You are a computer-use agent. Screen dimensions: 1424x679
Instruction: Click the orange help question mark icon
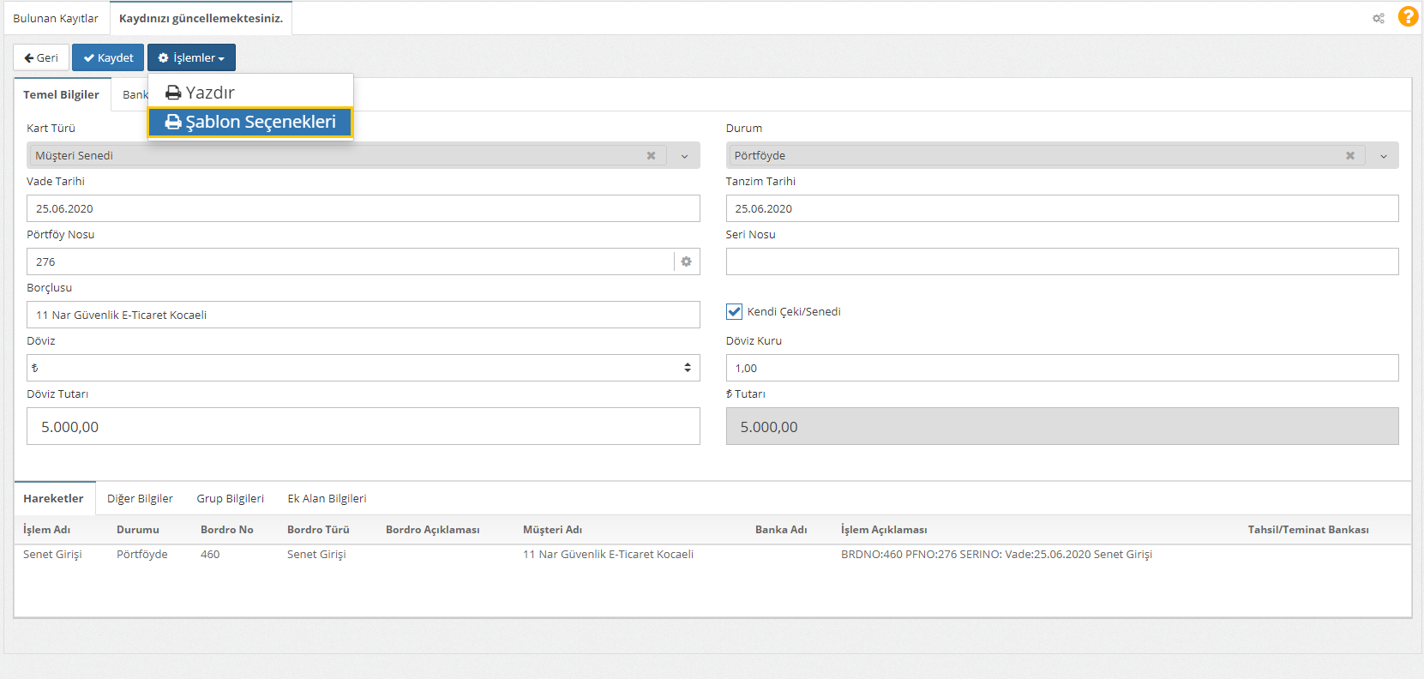coord(1407,17)
